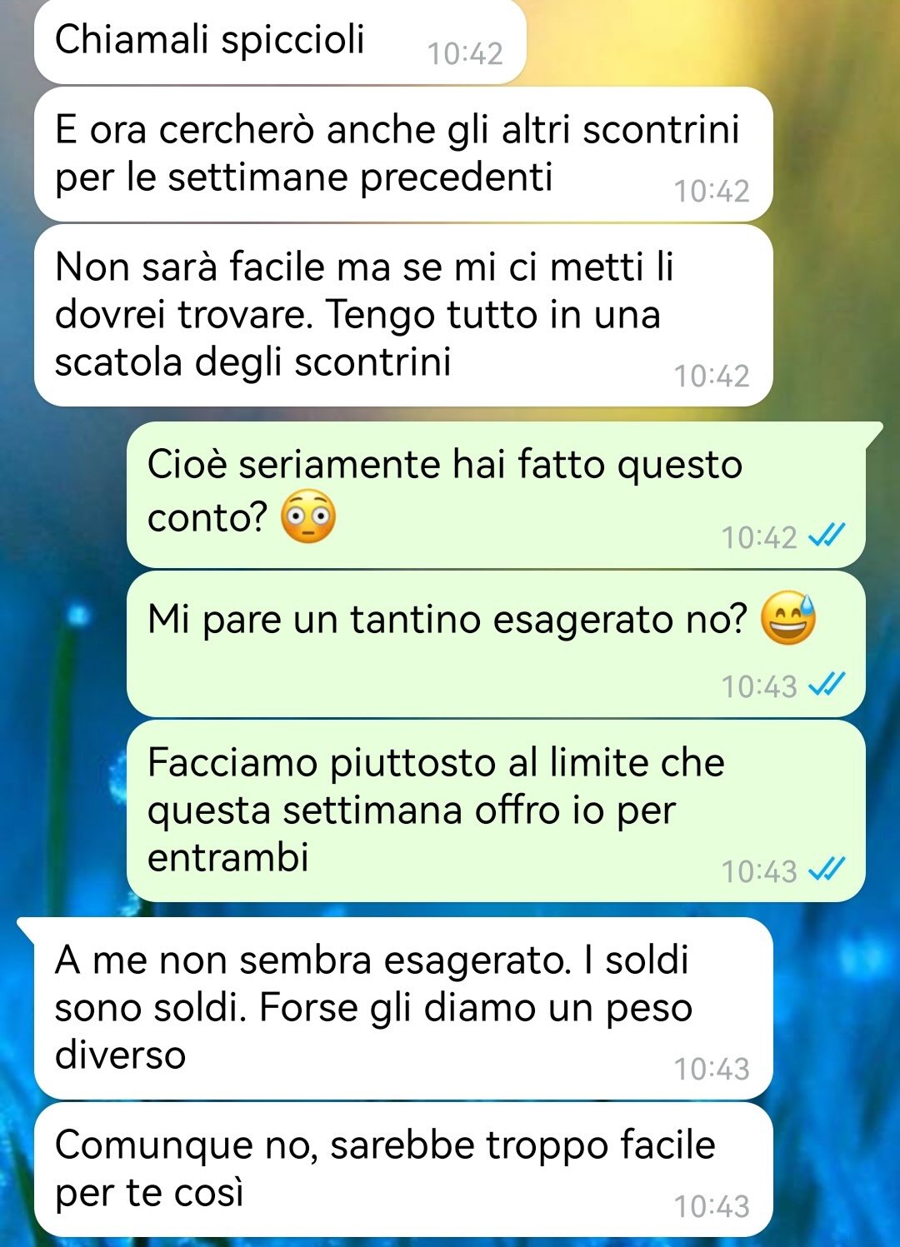The height and width of the screenshot is (1247, 900).
Task: Tap the 10:43 timestamp on 'offro io' message
Action: (759, 871)
